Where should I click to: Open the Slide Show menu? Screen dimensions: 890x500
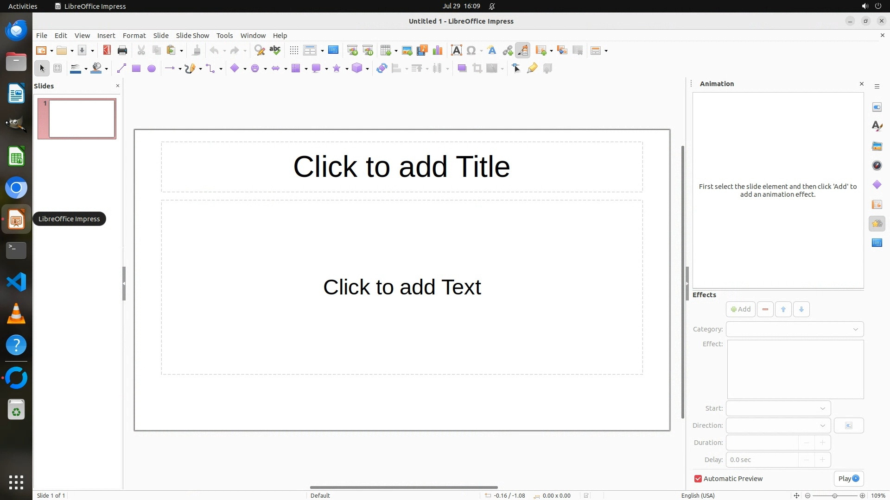click(x=192, y=36)
